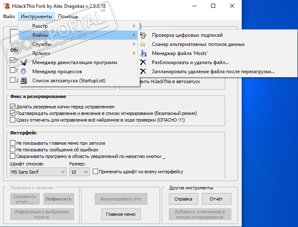This screenshot has width=298, height=227.
Task: Enable 'Не показывать главное меню при запуске'
Action: pyautogui.click(x=12, y=143)
